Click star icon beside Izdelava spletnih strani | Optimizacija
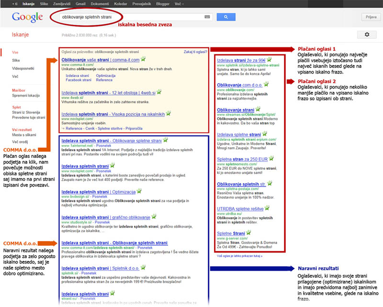 point(139,191)
